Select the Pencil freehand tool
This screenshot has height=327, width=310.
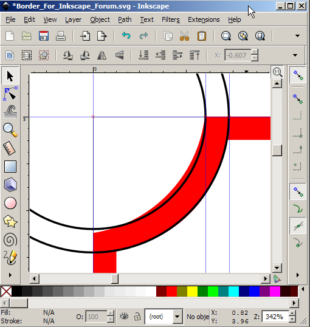tap(10, 258)
